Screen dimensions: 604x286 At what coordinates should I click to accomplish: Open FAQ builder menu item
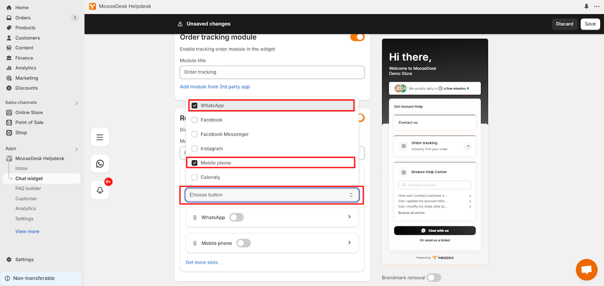[28, 189]
